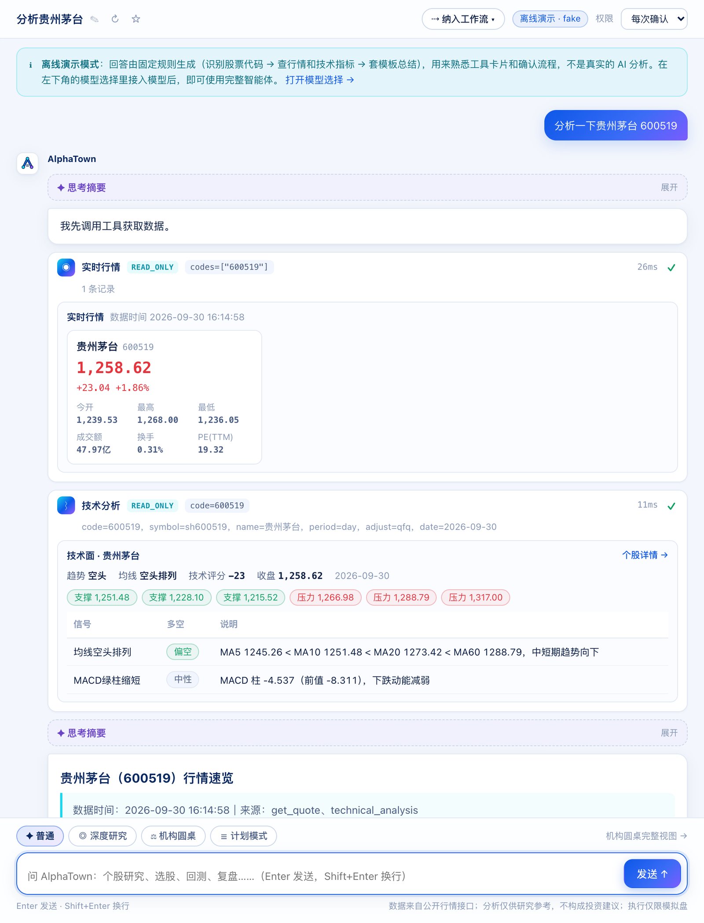This screenshot has width=704, height=923.
Task: Click the 压力 1,317.00 chip
Action: pos(476,598)
